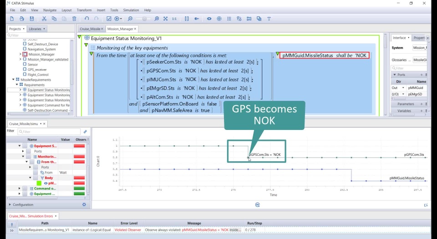Click the state machine icon in toolbar
Viewport: 437px width, 239px height.
[239, 19]
